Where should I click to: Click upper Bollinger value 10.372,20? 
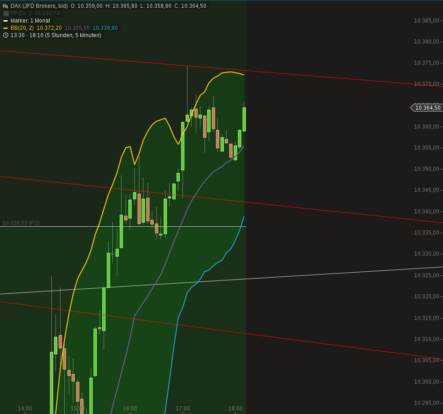pyautogui.click(x=49, y=28)
